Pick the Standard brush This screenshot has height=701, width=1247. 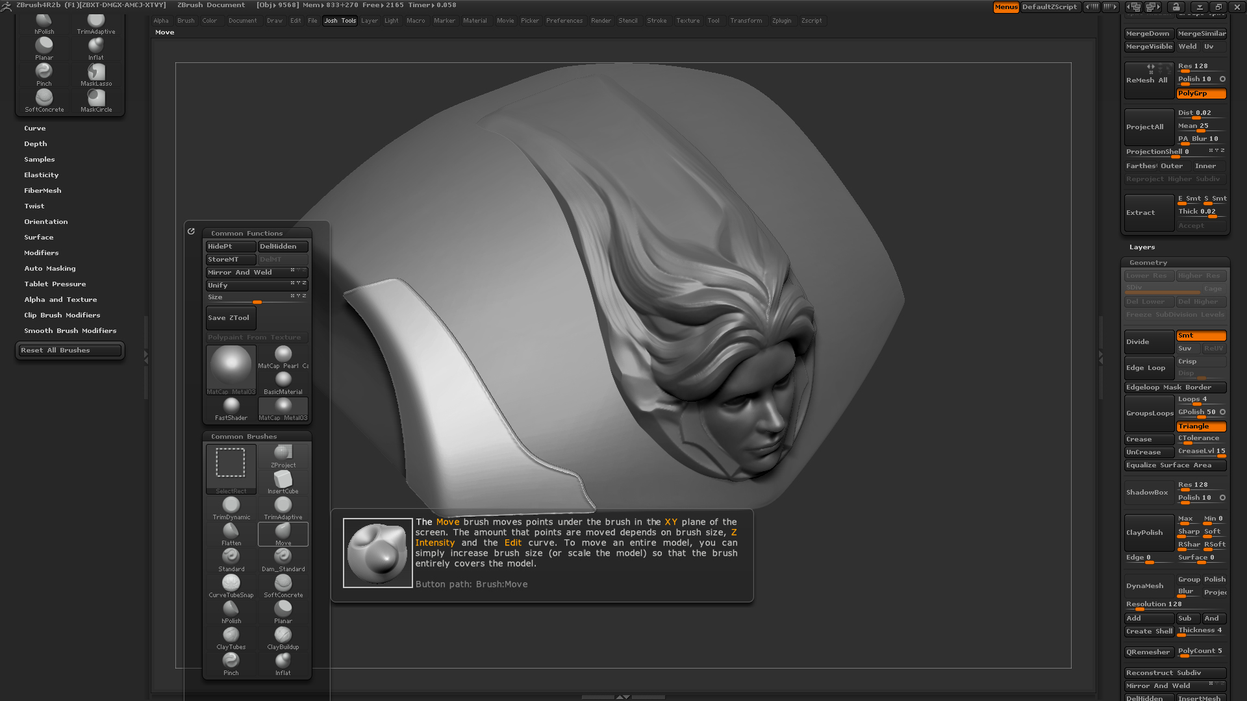[231, 560]
